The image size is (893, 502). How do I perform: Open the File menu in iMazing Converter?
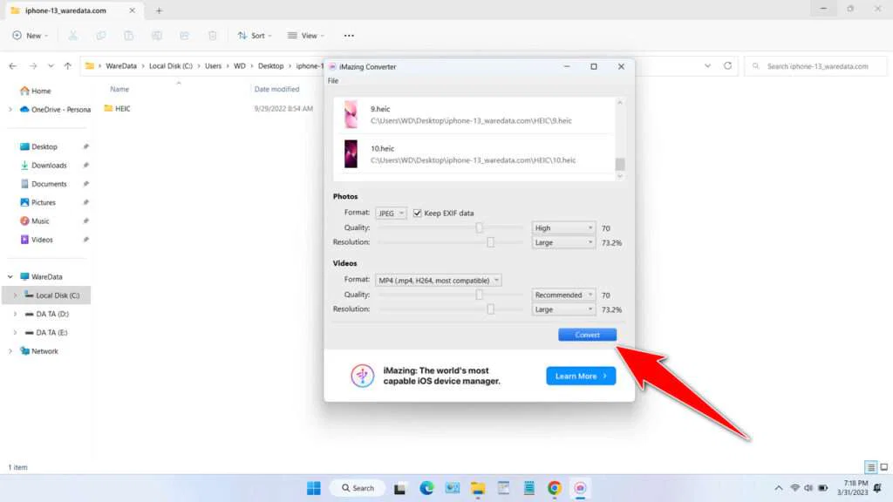[x=333, y=80]
